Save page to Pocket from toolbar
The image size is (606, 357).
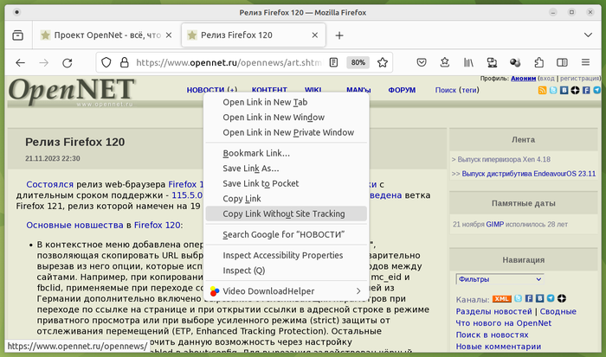click(422, 62)
